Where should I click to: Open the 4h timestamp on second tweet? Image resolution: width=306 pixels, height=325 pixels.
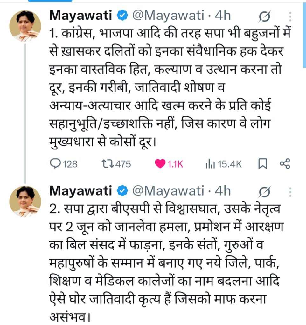tap(222, 191)
